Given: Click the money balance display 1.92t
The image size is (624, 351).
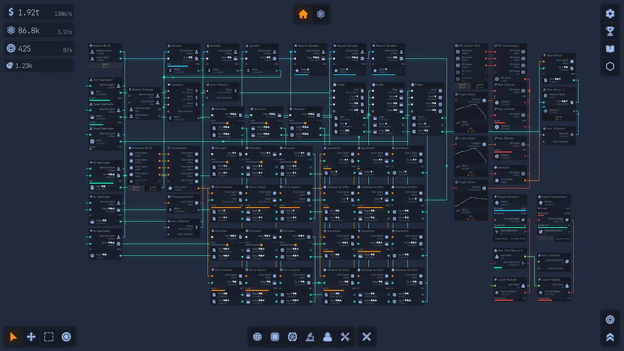Looking at the screenshot, I should (x=39, y=12).
